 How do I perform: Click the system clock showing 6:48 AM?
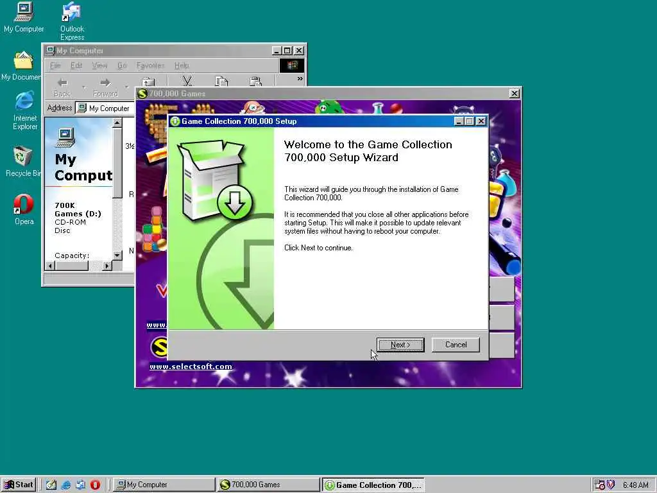click(x=636, y=485)
